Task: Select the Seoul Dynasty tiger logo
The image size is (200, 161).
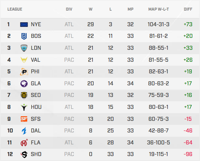Action: click(x=24, y=95)
